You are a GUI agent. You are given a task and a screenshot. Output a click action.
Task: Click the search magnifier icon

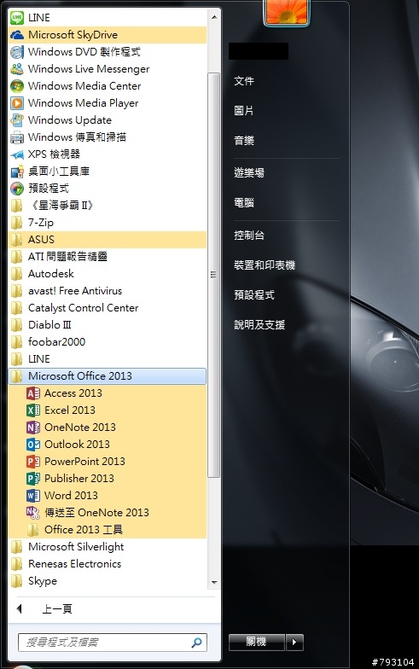tap(196, 642)
